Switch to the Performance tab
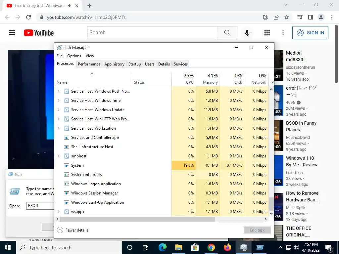The height and width of the screenshot is (254, 339). [x=89, y=64]
